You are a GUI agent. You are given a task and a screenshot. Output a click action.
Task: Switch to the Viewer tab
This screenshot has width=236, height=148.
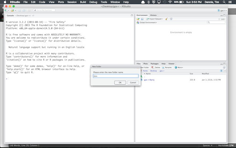[171, 64]
